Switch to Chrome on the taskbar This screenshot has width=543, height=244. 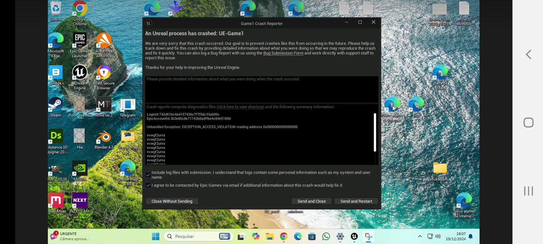click(x=284, y=237)
